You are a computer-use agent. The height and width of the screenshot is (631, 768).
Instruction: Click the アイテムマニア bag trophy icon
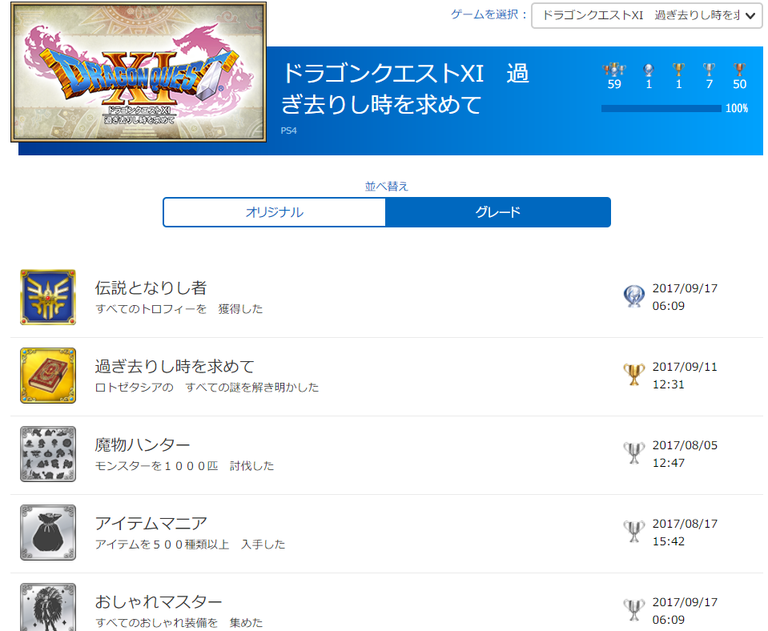(48, 533)
